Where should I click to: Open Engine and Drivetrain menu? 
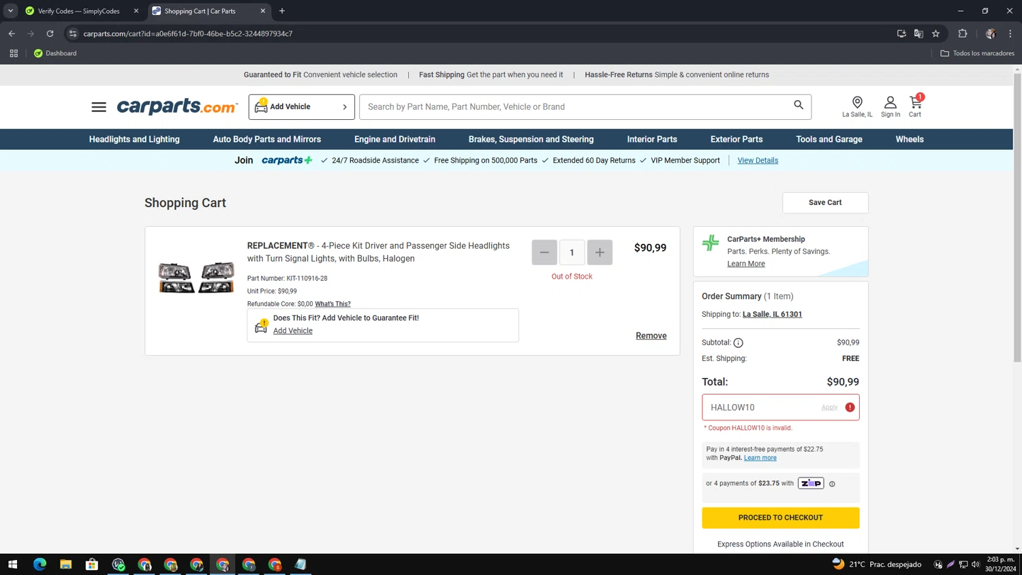click(x=394, y=139)
